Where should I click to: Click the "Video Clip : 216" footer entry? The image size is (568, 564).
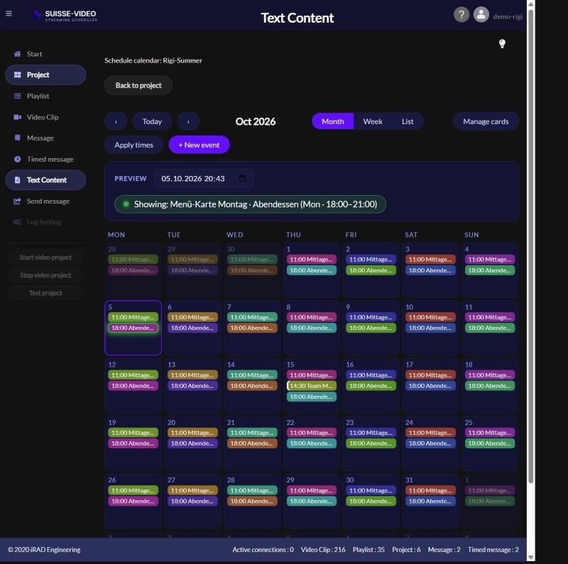tap(323, 550)
